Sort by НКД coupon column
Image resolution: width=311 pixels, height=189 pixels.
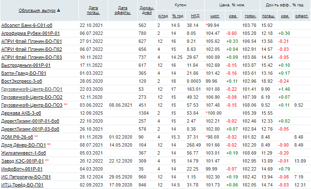point(195,16)
